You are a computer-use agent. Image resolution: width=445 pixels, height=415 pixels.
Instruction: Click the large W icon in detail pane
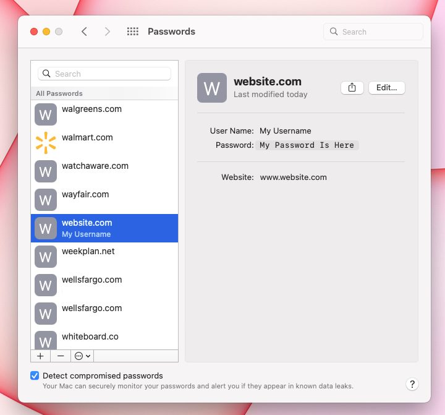click(x=212, y=88)
